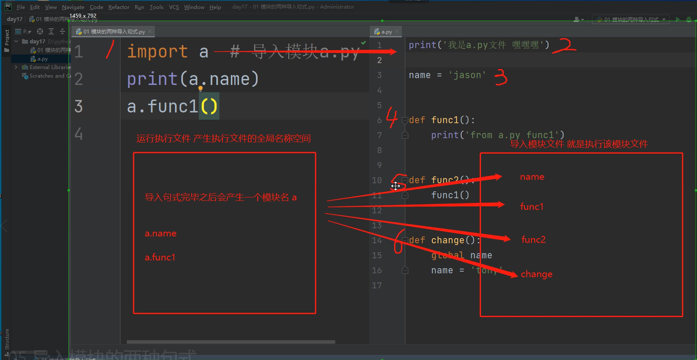
Task: Open the user account dropdown icon
Action: [579, 19]
